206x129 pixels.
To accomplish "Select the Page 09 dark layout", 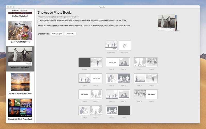I will [x=124, y=78].
